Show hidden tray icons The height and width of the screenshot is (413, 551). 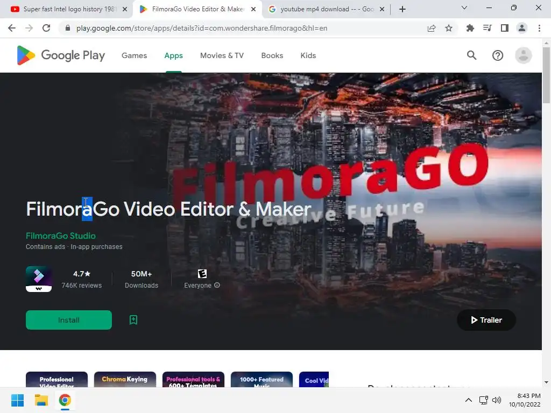click(469, 400)
